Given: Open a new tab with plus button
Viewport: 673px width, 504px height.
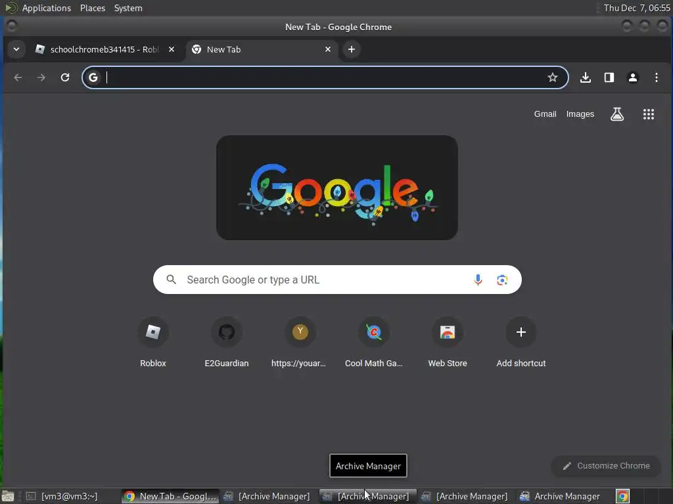Looking at the screenshot, I should coord(352,49).
